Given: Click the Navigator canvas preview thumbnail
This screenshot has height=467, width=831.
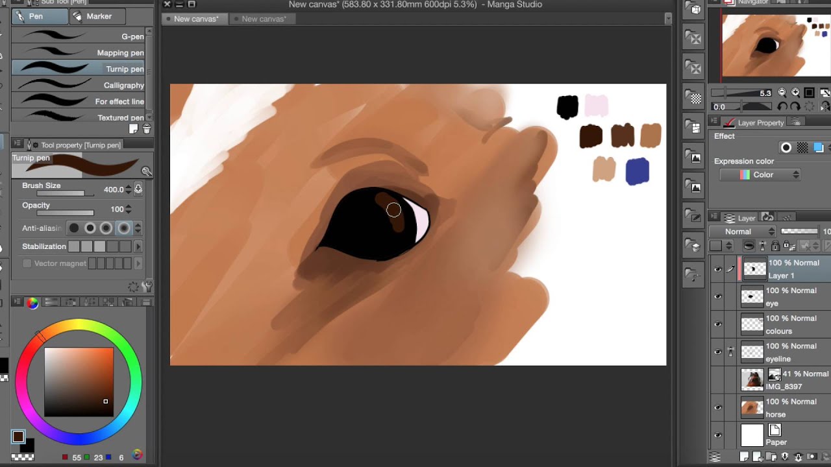Looking at the screenshot, I should [776, 45].
